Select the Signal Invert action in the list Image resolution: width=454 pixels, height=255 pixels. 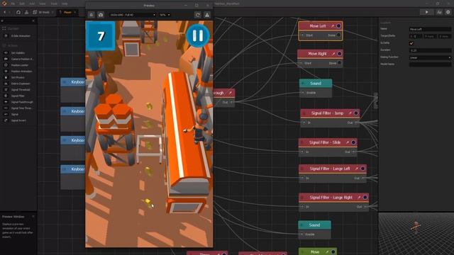[x=18, y=120]
